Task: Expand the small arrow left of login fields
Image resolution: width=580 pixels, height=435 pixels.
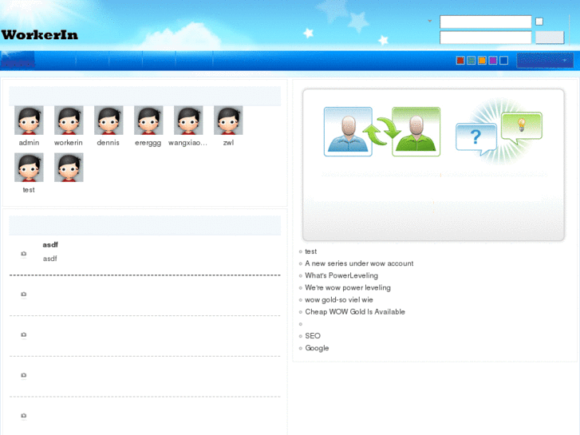Action: pos(430,21)
